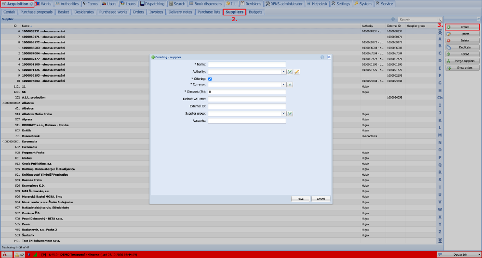
Task: Open the info help icon in dialog title bar
Action: [322, 57]
